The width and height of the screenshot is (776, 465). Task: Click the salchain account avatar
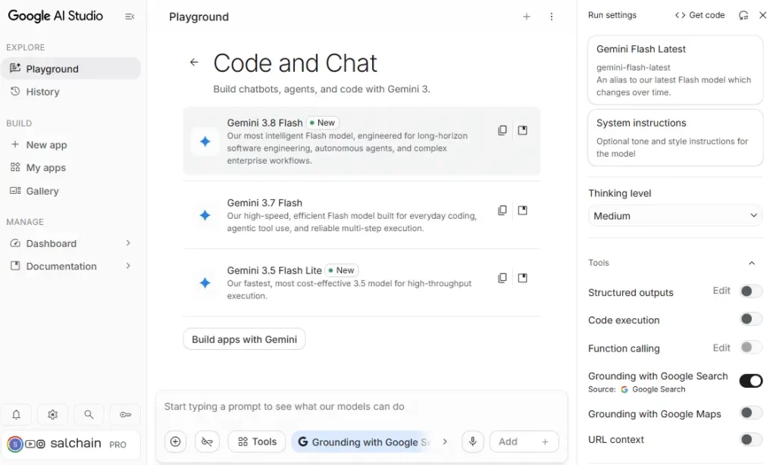point(15,445)
